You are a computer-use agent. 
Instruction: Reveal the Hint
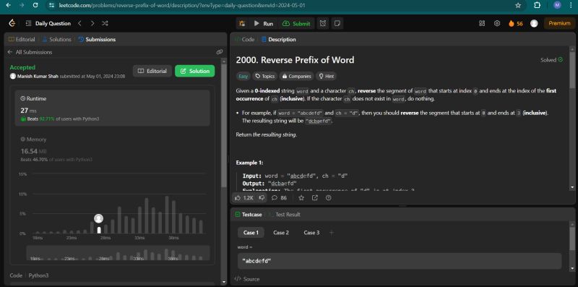[327, 76]
